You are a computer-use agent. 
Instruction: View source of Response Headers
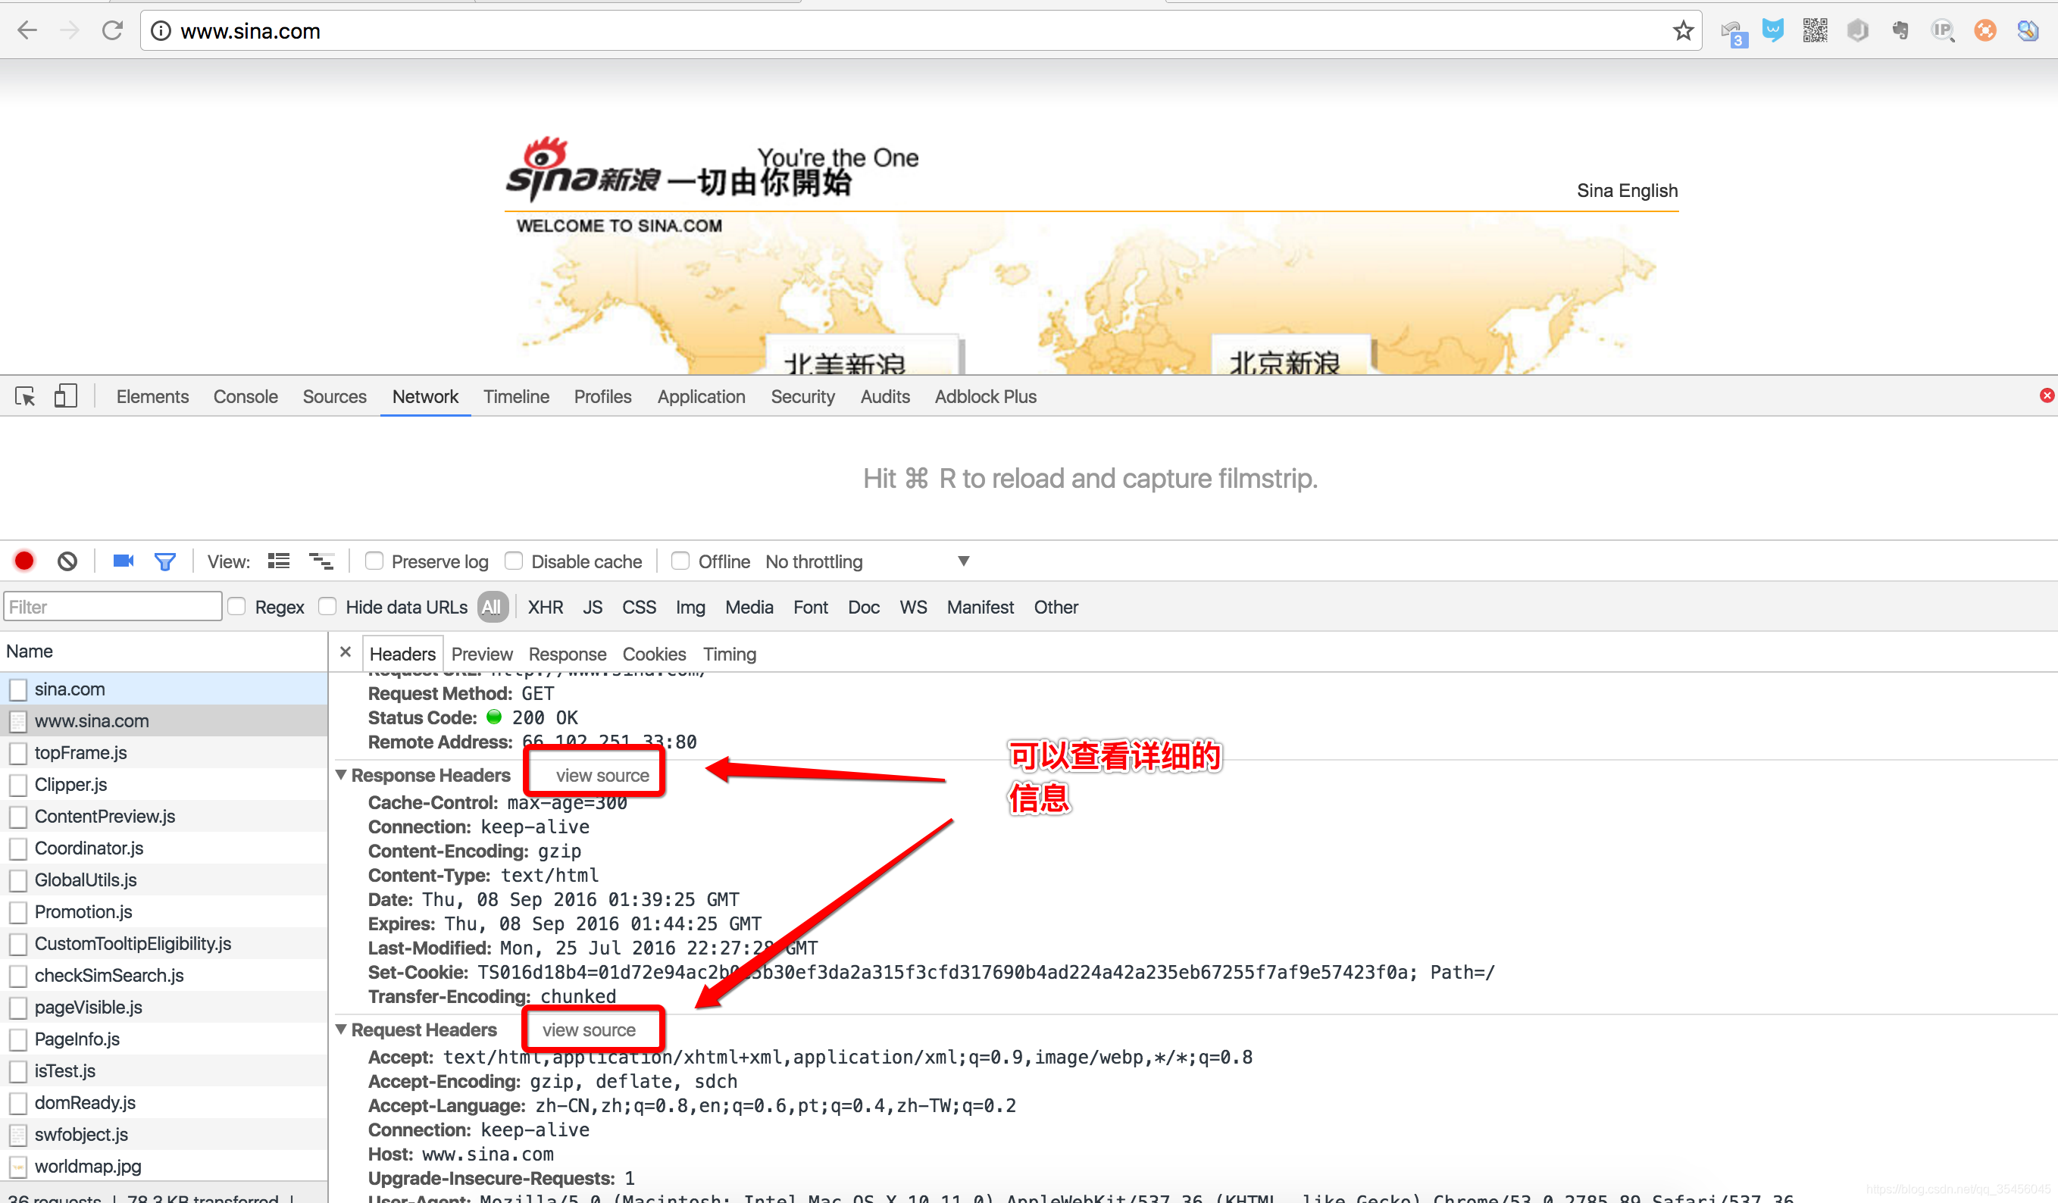pyautogui.click(x=594, y=774)
